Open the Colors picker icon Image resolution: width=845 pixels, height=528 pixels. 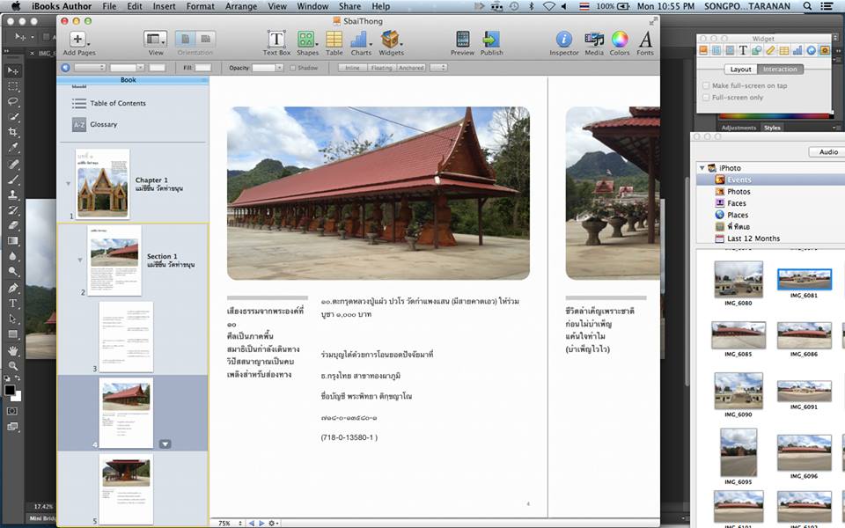[620, 40]
